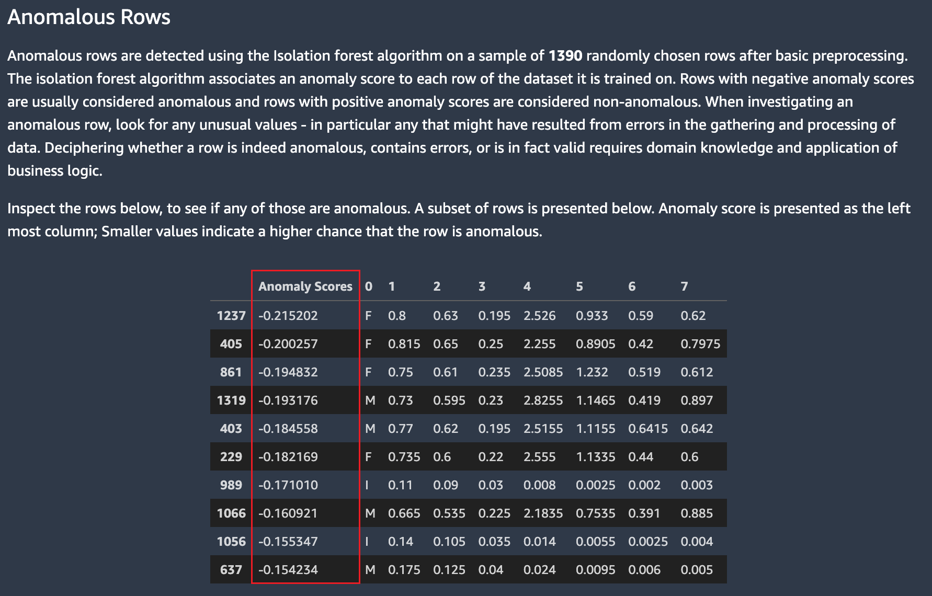
Task: Click the Anomaly Scores column header
Action: [x=305, y=286]
